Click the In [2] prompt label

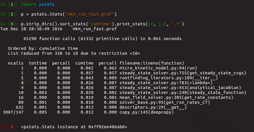tap(10, 14)
